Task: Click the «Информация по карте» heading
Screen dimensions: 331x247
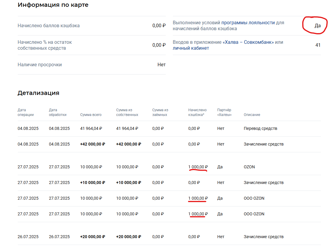Action: tap(53, 5)
